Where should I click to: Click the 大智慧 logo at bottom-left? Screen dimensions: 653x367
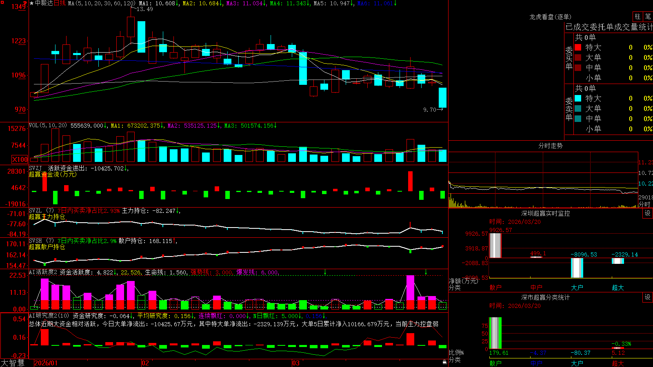13,363
